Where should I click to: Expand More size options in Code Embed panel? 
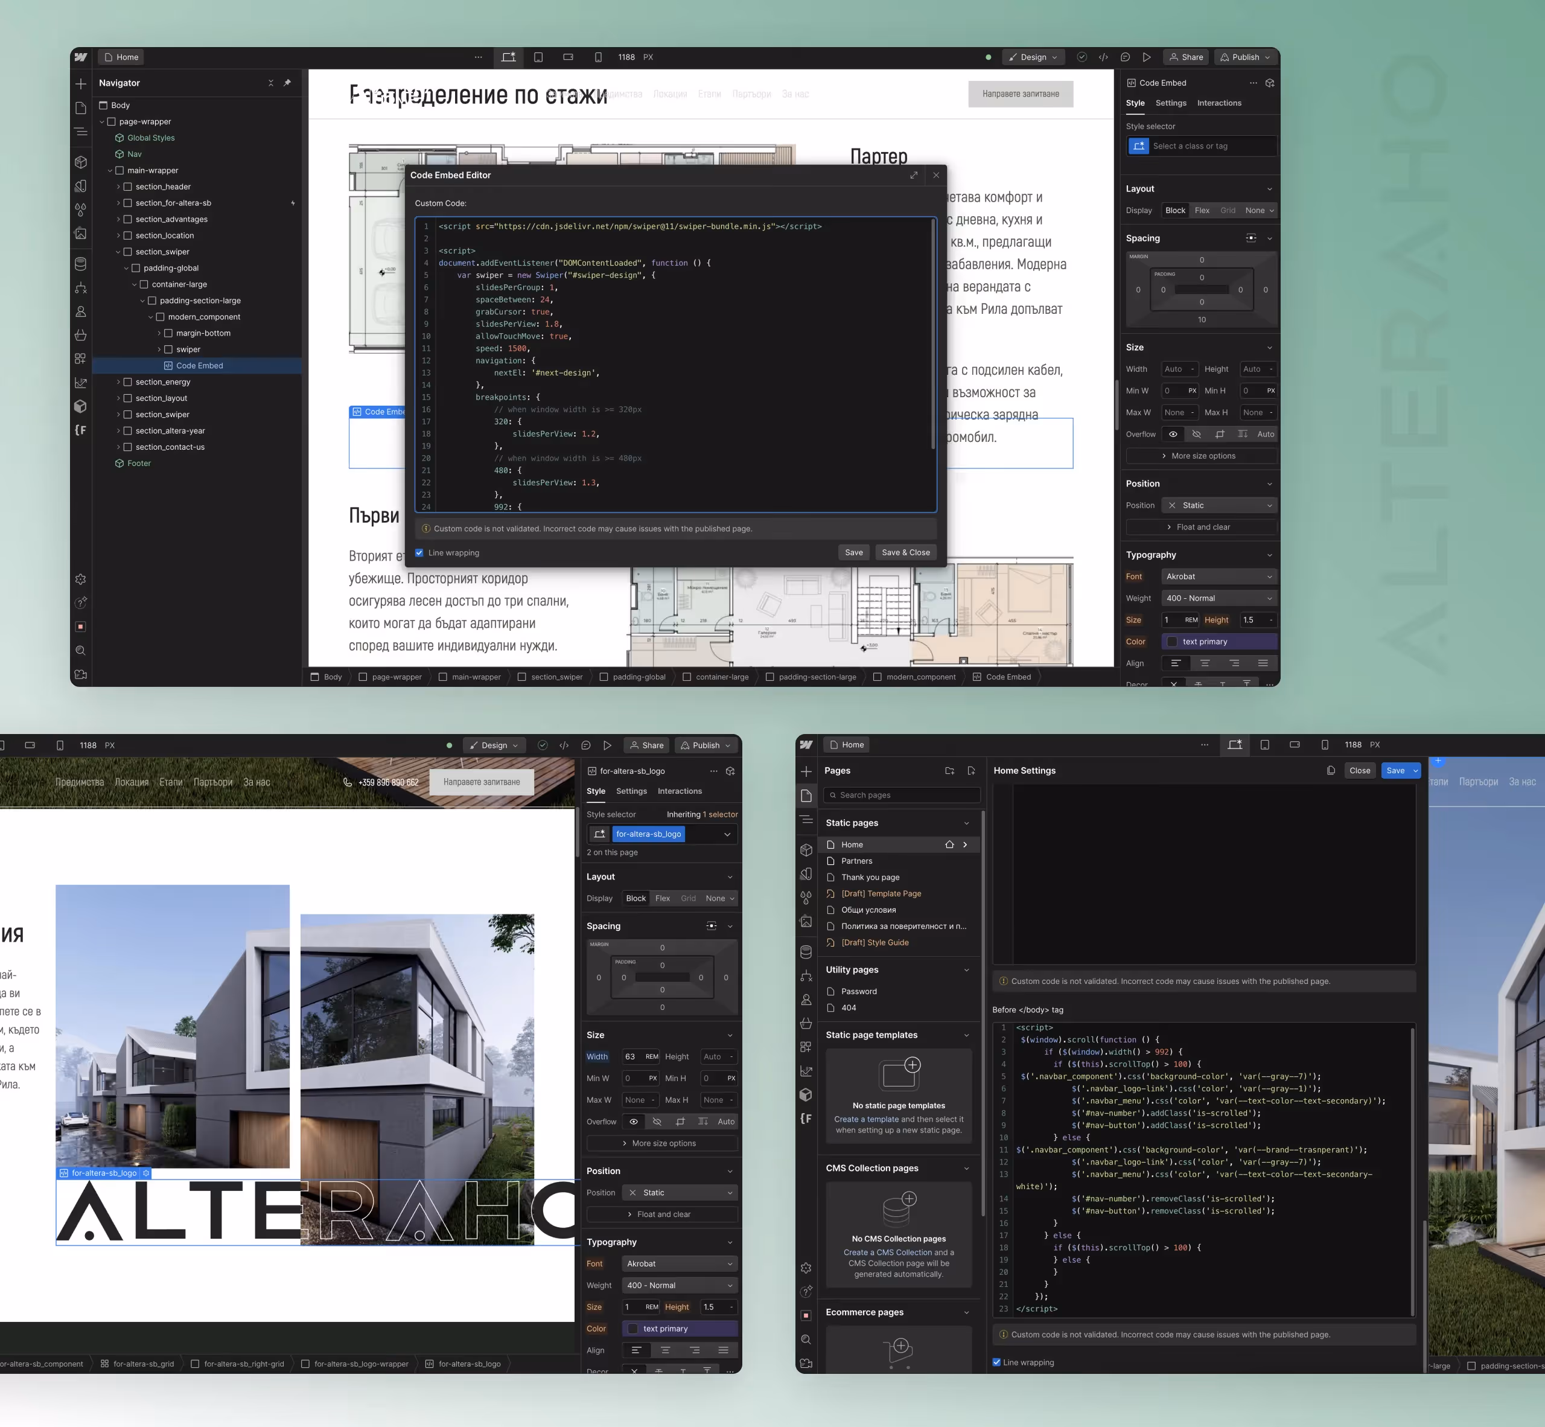tap(1202, 456)
